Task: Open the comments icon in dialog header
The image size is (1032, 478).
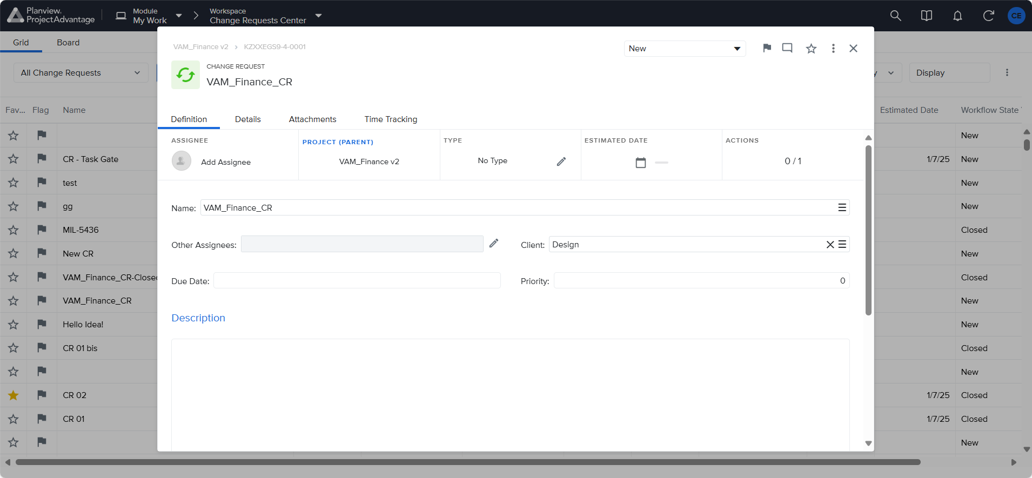Action: coord(787,48)
